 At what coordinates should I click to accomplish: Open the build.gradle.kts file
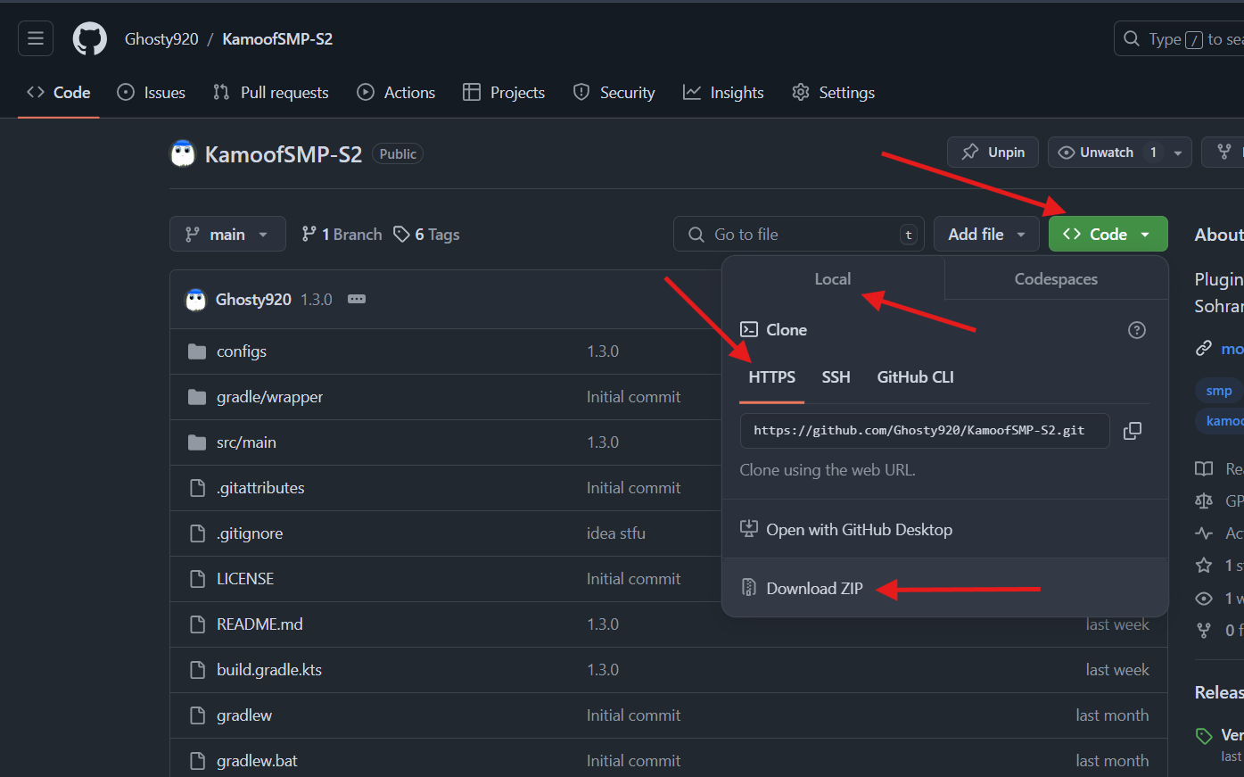[x=269, y=670]
